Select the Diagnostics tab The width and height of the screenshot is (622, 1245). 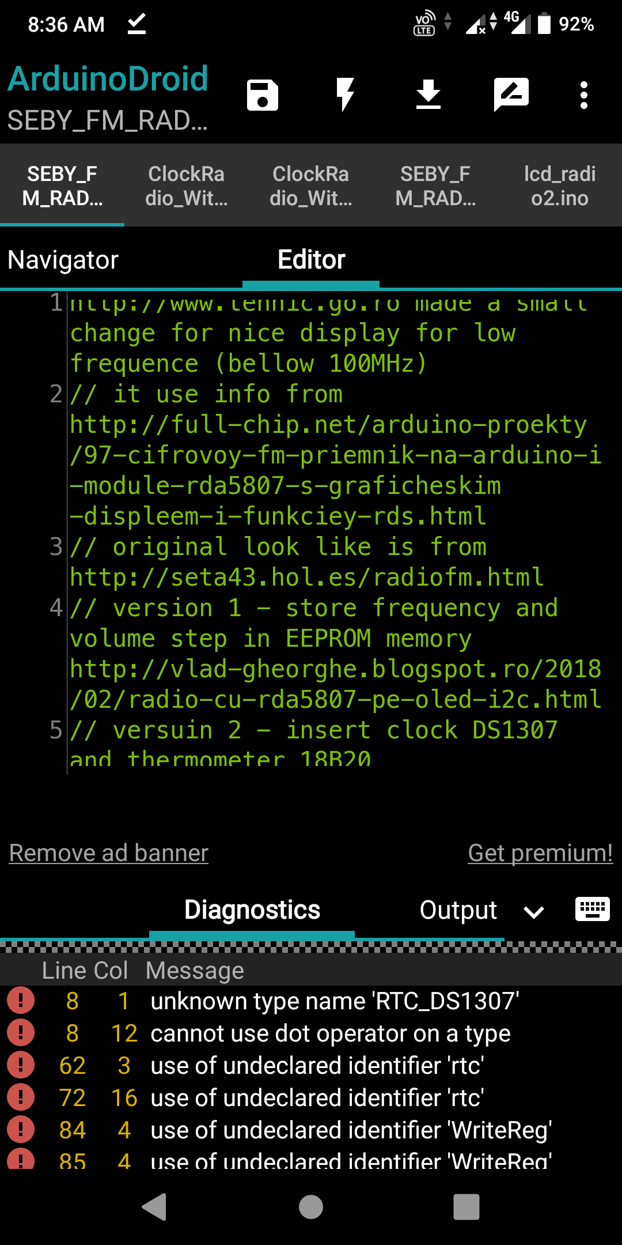(252, 910)
